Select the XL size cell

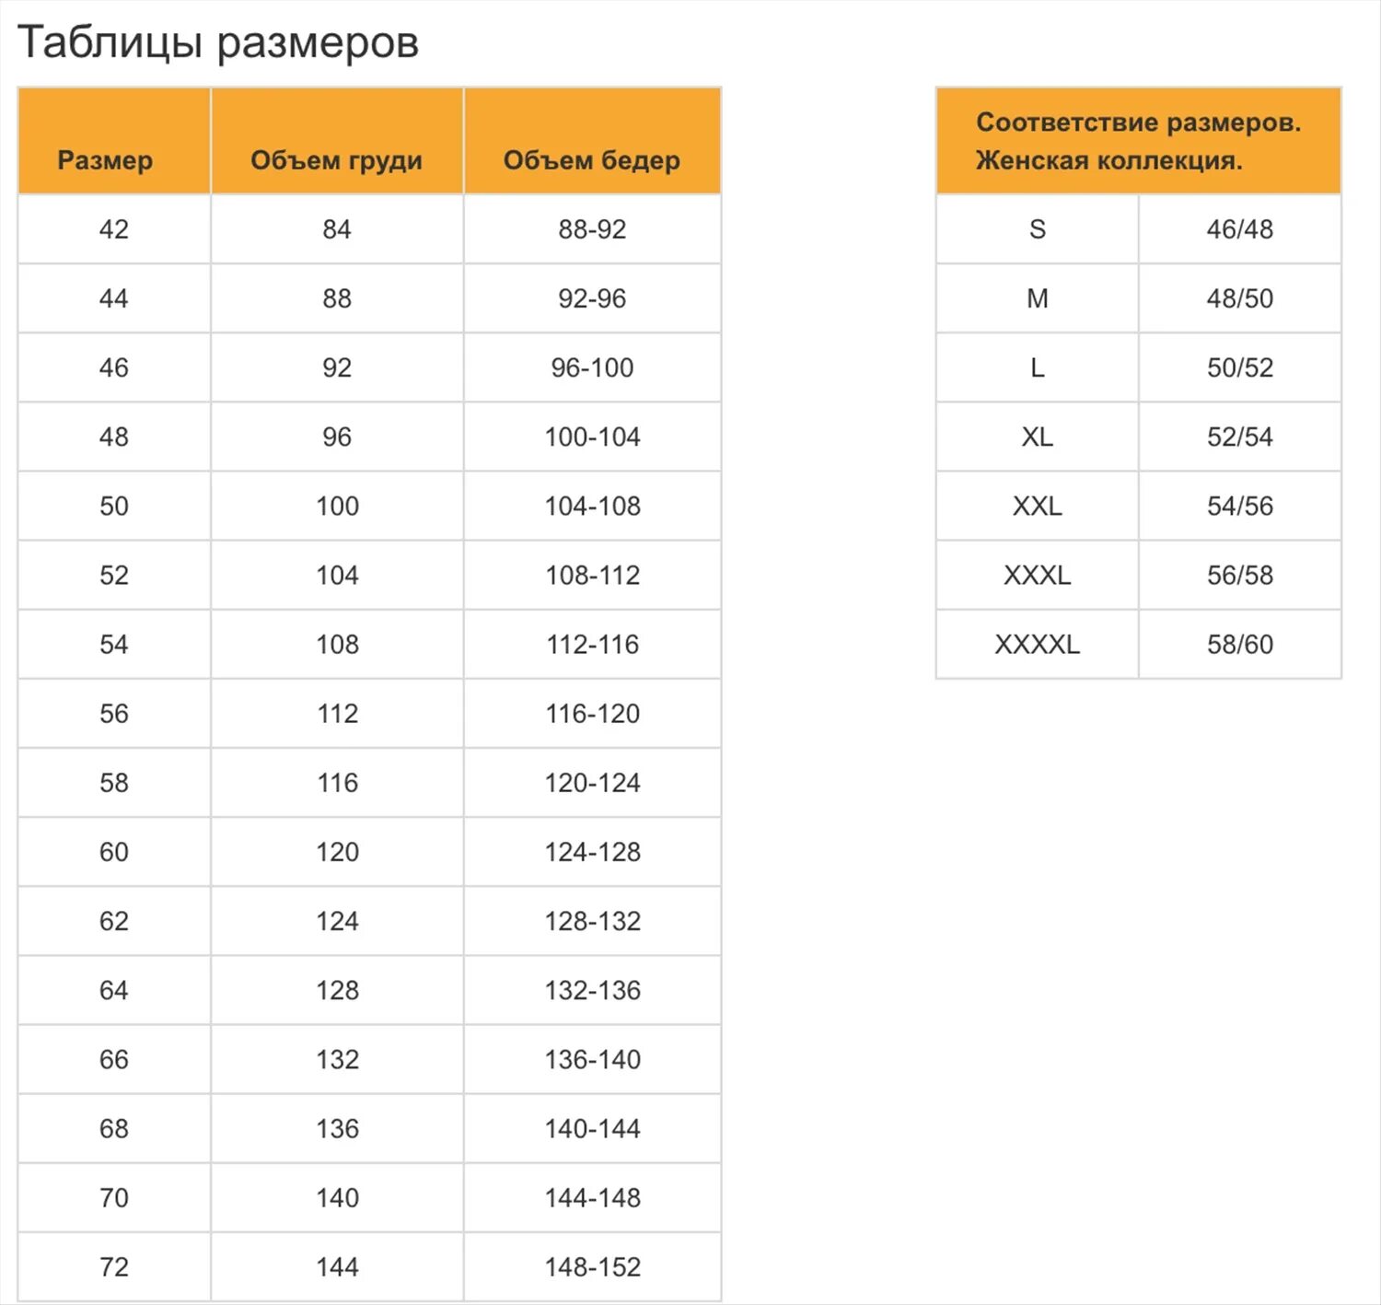[x=1037, y=437]
